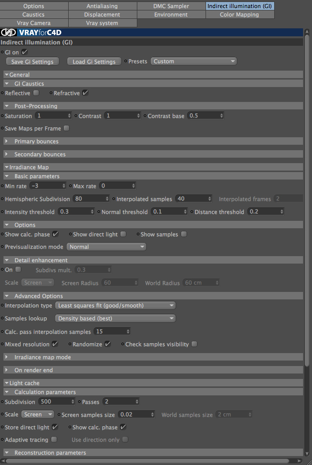Open the Presets dropdown showing Custom
This screenshot has width=312, height=465.
194,61
